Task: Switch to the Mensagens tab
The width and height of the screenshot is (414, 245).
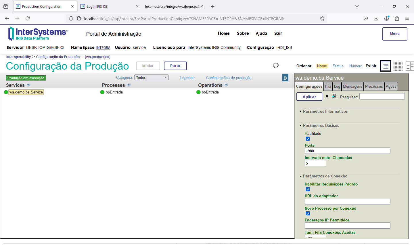Action: (x=352, y=86)
